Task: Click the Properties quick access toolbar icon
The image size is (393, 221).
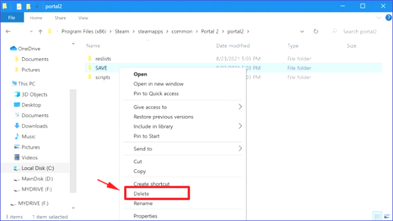Action: pos(19,6)
